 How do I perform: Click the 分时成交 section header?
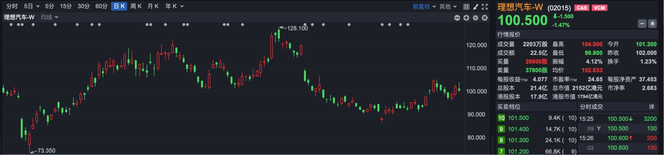pyautogui.click(x=591, y=107)
